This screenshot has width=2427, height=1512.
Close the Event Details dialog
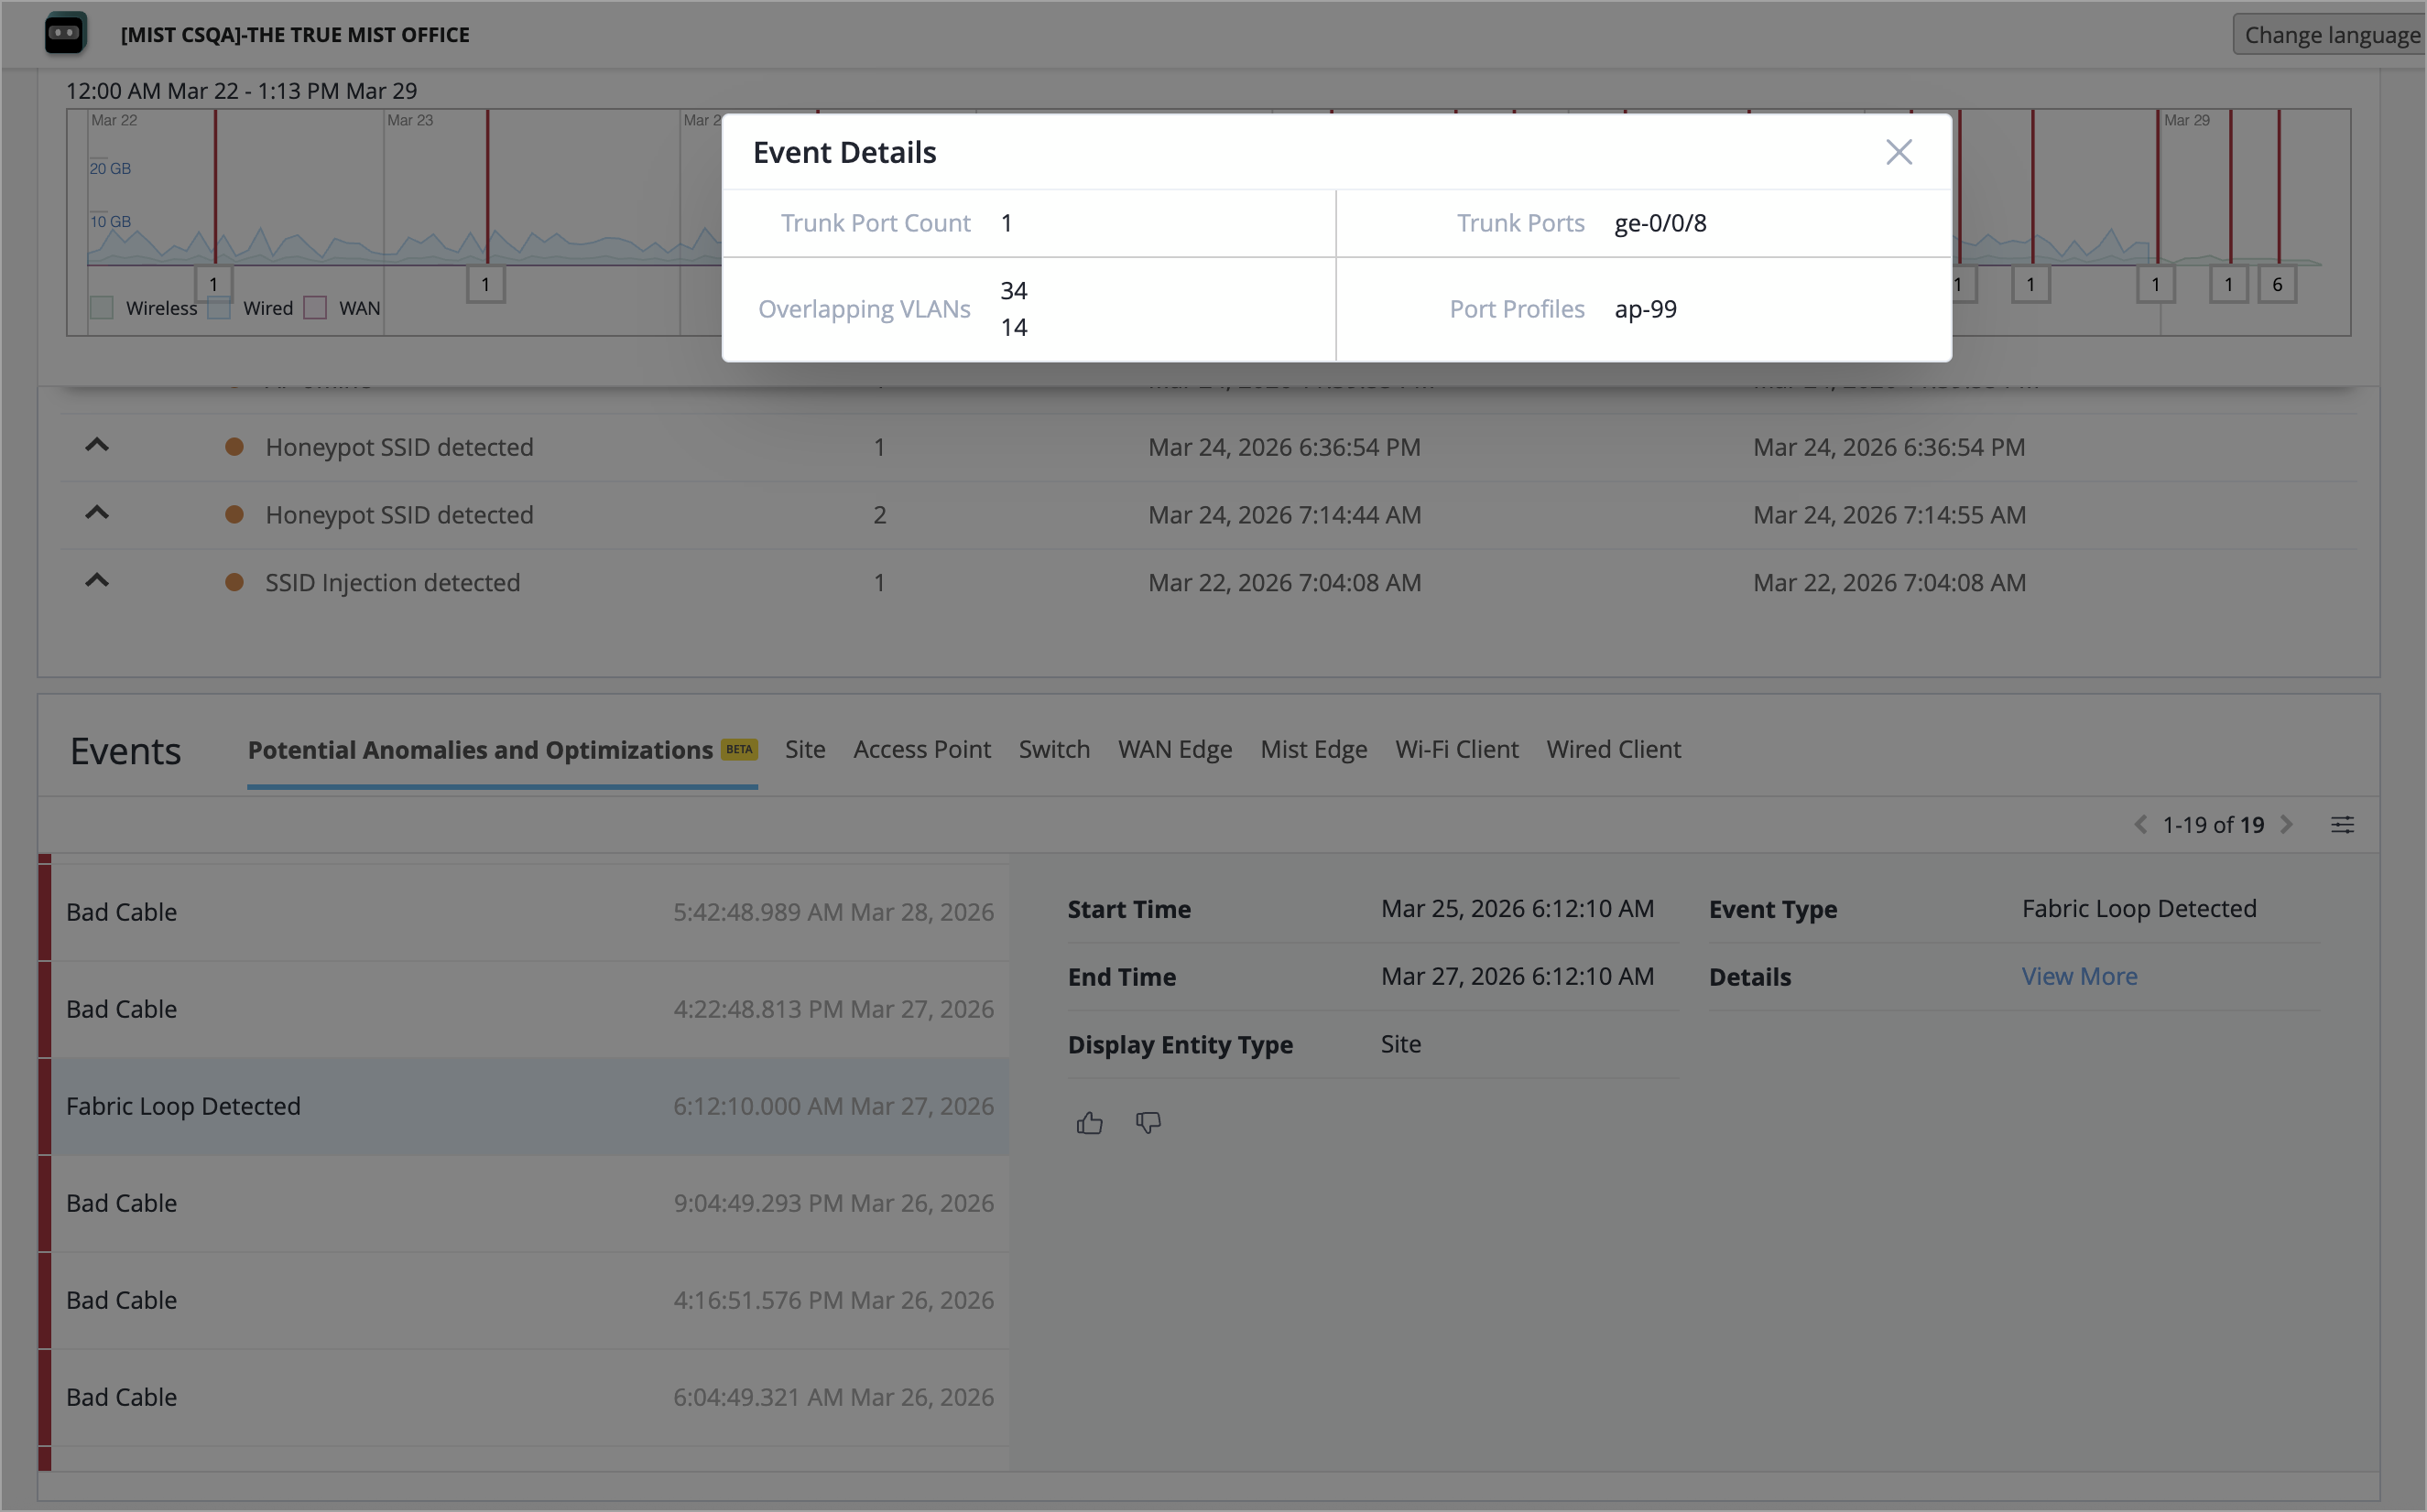(1898, 152)
